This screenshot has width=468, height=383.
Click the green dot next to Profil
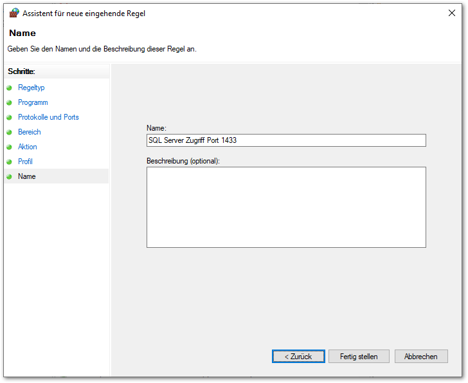pyautogui.click(x=10, y=162)
